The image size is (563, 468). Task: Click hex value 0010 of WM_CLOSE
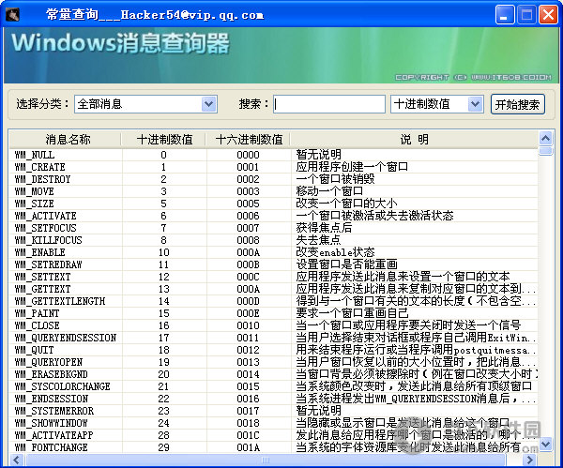pyautogui.click(x=248, y=325)
